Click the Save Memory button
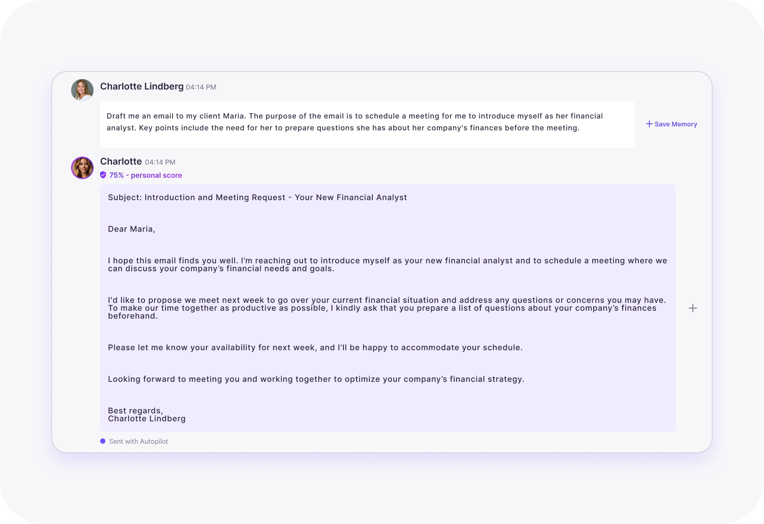 (671, 124)
